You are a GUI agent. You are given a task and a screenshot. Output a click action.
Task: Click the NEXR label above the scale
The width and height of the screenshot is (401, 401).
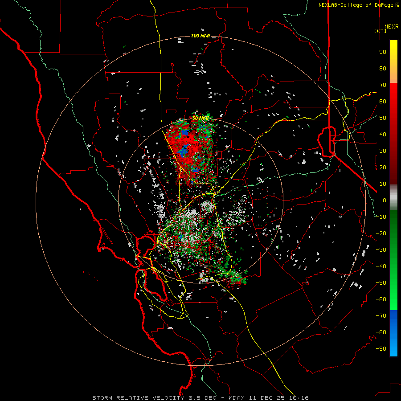[391, 27]
